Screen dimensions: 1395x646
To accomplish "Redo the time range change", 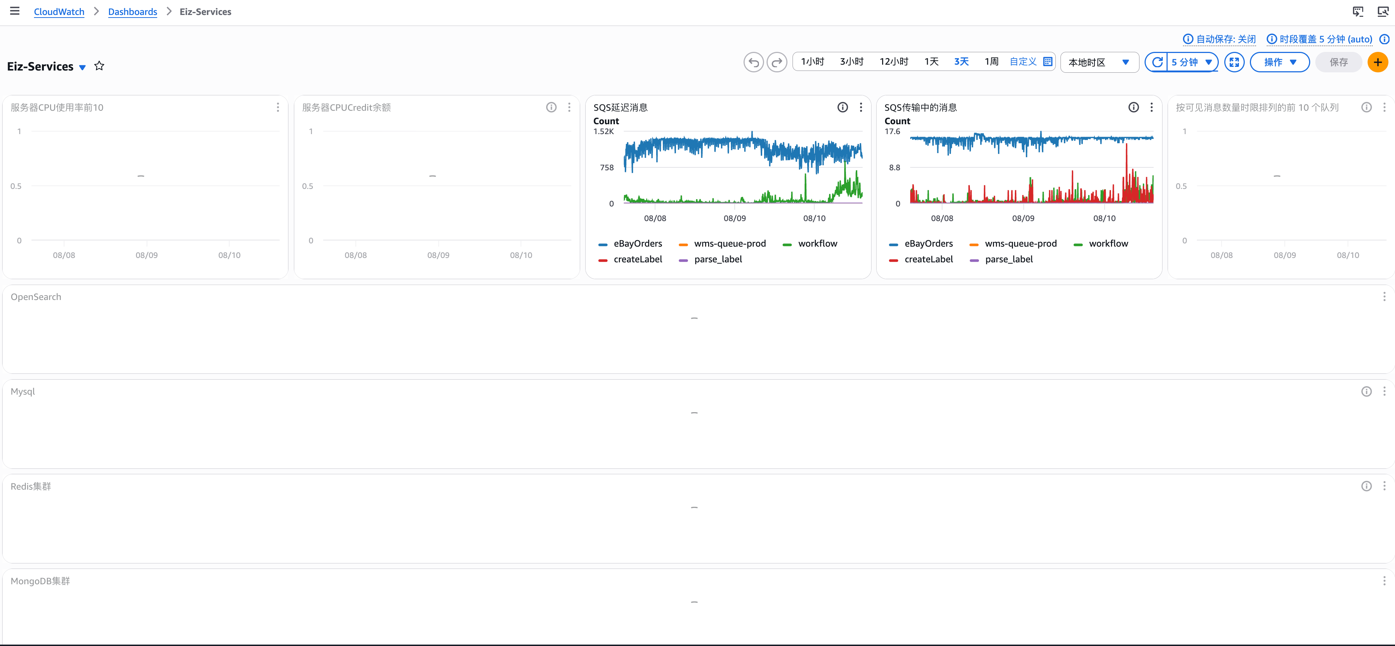I will click(776, 62).
